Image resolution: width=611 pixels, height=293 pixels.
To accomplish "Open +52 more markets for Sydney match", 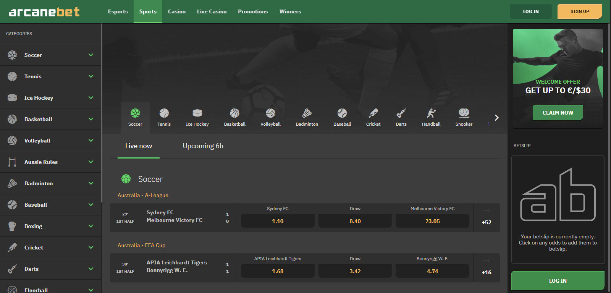I will click(487, 218).
